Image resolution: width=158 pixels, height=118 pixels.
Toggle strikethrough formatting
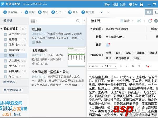point(139,66)
